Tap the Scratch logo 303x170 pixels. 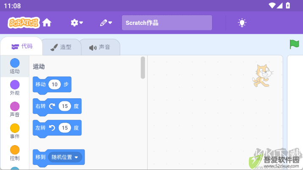[24, 23]
